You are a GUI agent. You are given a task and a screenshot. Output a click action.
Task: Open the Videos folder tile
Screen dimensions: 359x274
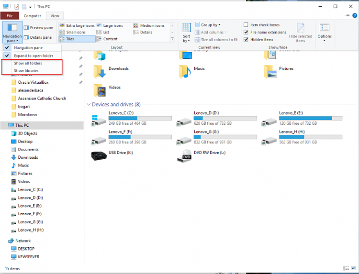pos(107,90)
